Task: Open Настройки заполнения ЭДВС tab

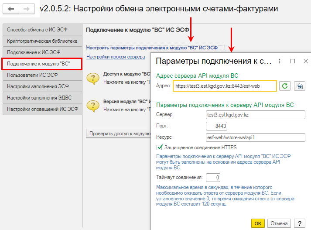Action: [x=42, y=98]
